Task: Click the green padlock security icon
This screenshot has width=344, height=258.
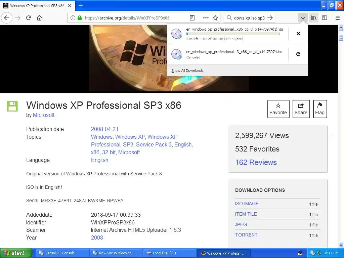Action: pyautogui.click(x=80, y=18)
